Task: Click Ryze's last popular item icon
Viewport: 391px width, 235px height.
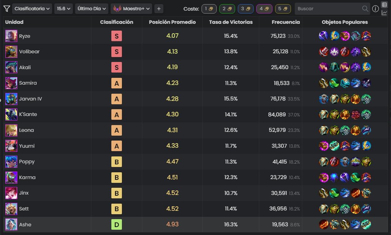Action: click(366, 36)
